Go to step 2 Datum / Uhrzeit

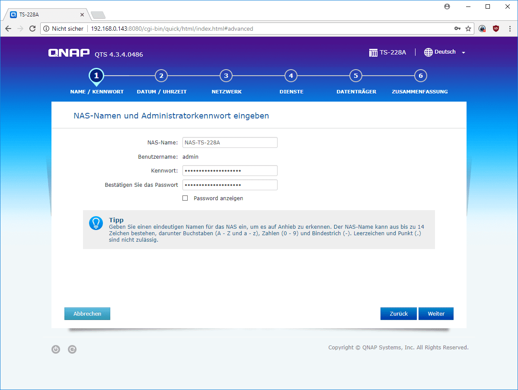point(161,76)
